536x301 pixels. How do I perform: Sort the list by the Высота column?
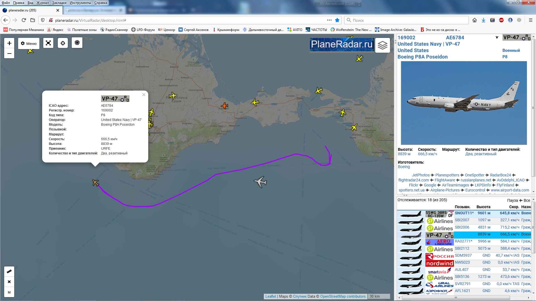pyautogui.click(x=483, y=207)
